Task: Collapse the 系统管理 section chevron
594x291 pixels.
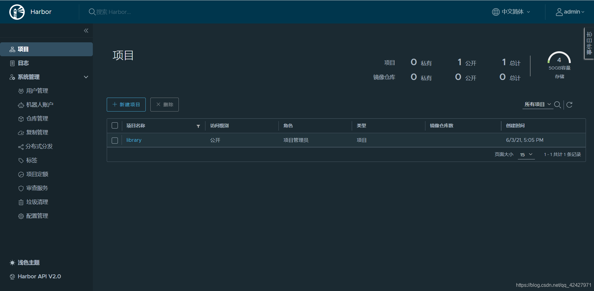Action: click(x=86, y=77)
